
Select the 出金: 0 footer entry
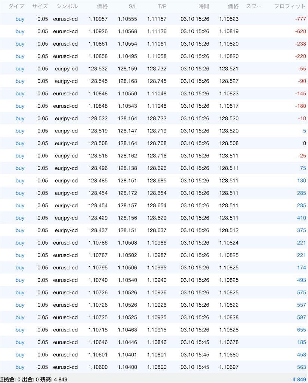pyautogui.click(x=31, y=380)
